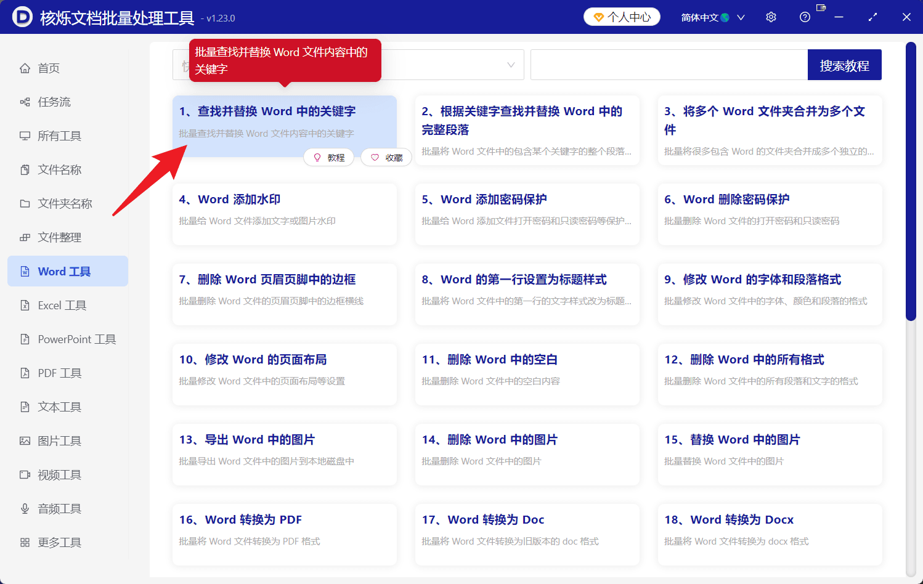Open card 导出 Word 中的图片

pyautogui.click(x=285, y=455)
